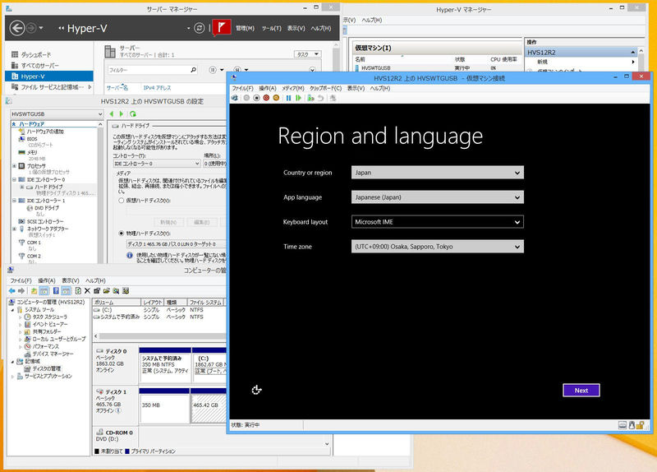Open IDE controller 0 dropdown in hard drive settings
This screenshot has height=472, width=657.
(157, 164)
